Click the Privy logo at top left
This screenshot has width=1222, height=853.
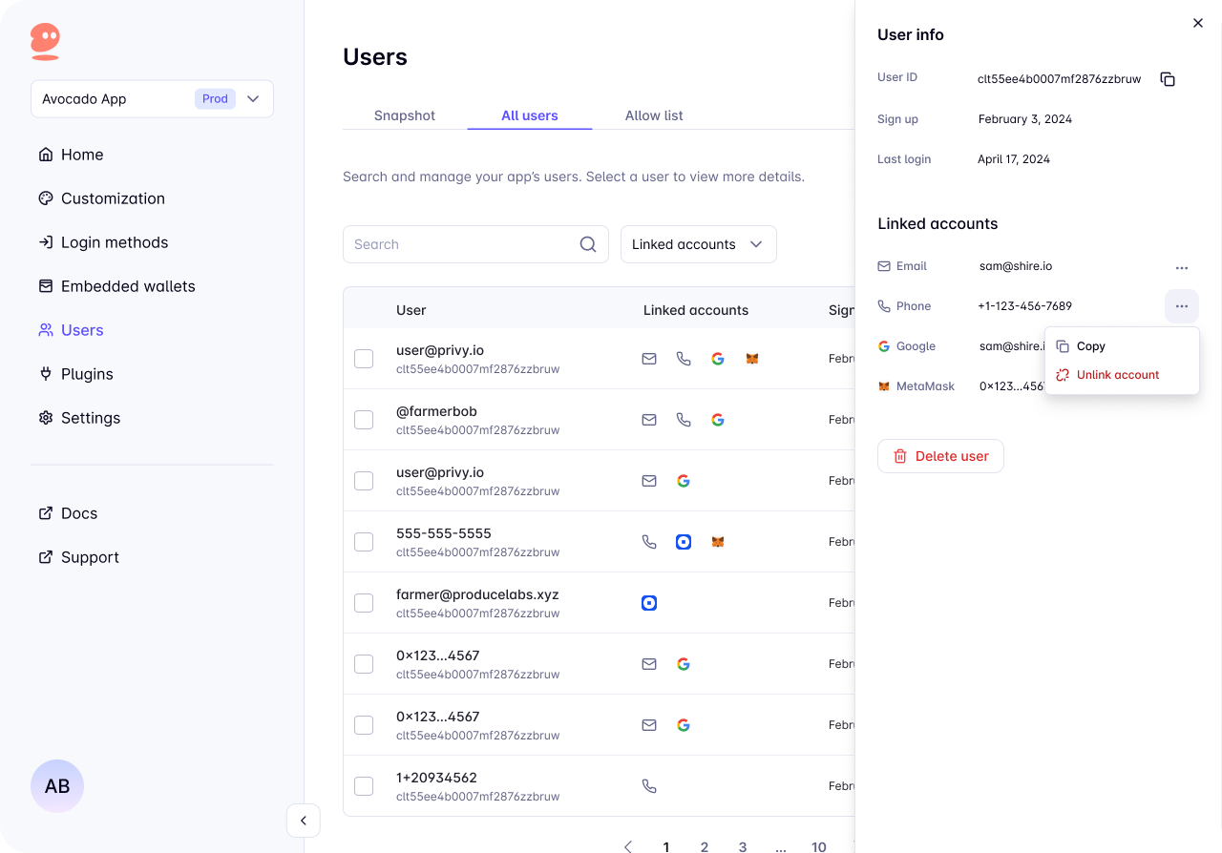(x=44, y=42)
